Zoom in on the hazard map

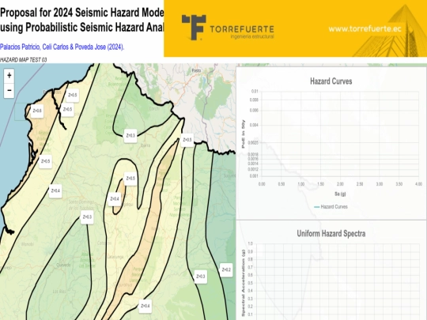9,75
